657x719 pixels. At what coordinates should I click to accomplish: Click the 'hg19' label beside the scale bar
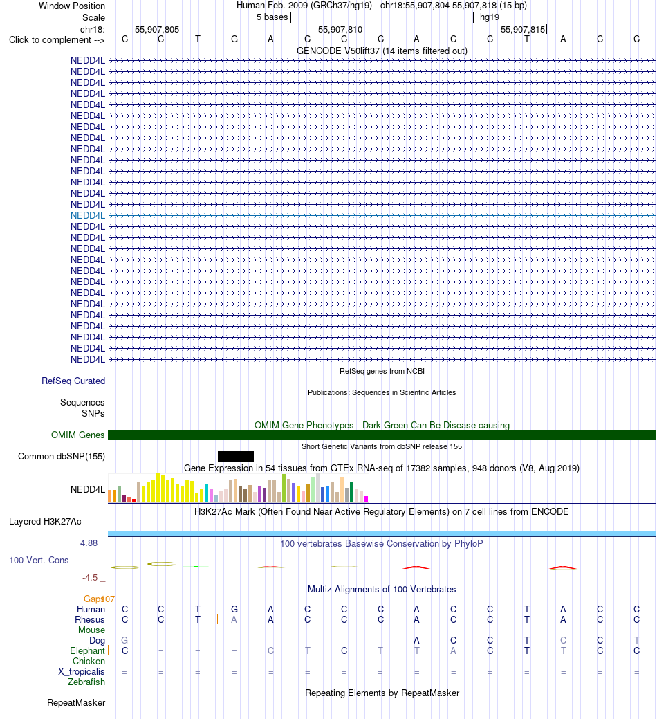coord(490,17)
